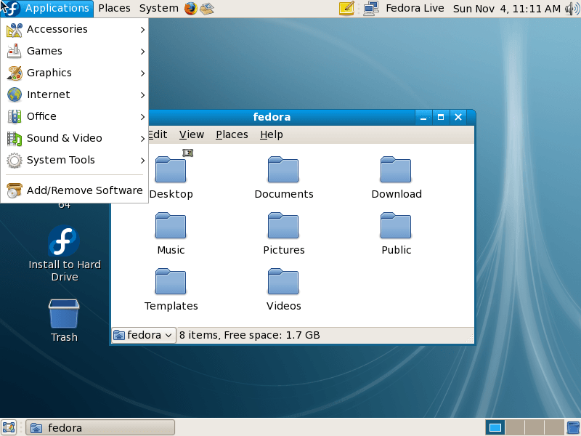Switch to the fourth workspace
Screen dimensions: 581x436
click(x=553, y=427)
